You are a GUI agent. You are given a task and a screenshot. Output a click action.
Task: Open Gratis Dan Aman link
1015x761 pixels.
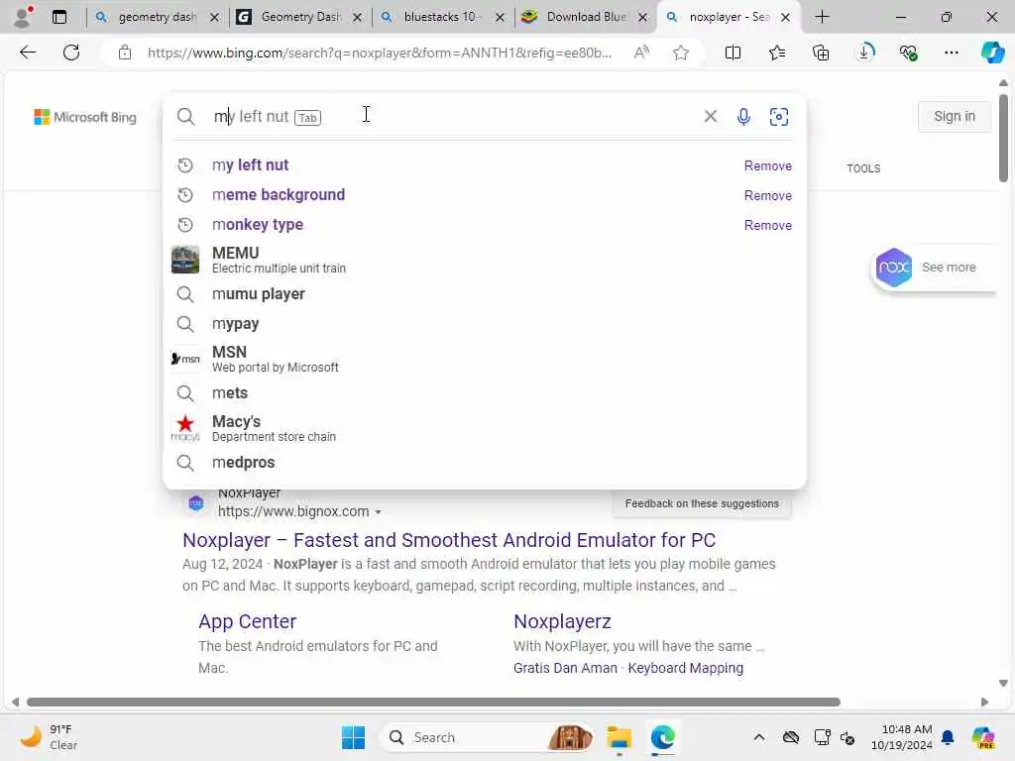pyautogui.click(x=565, y=668)
